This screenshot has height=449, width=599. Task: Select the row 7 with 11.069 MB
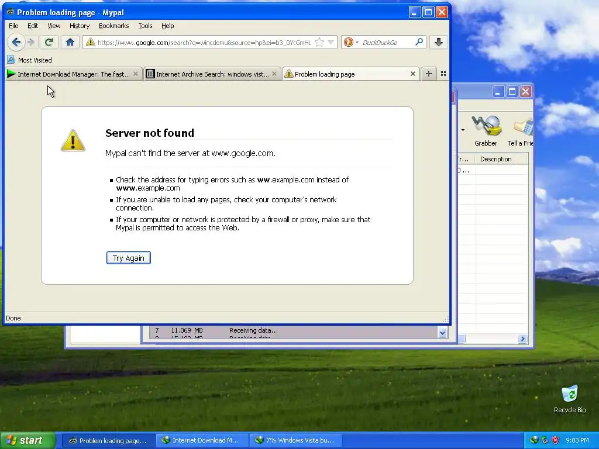(x=294, y=331)
